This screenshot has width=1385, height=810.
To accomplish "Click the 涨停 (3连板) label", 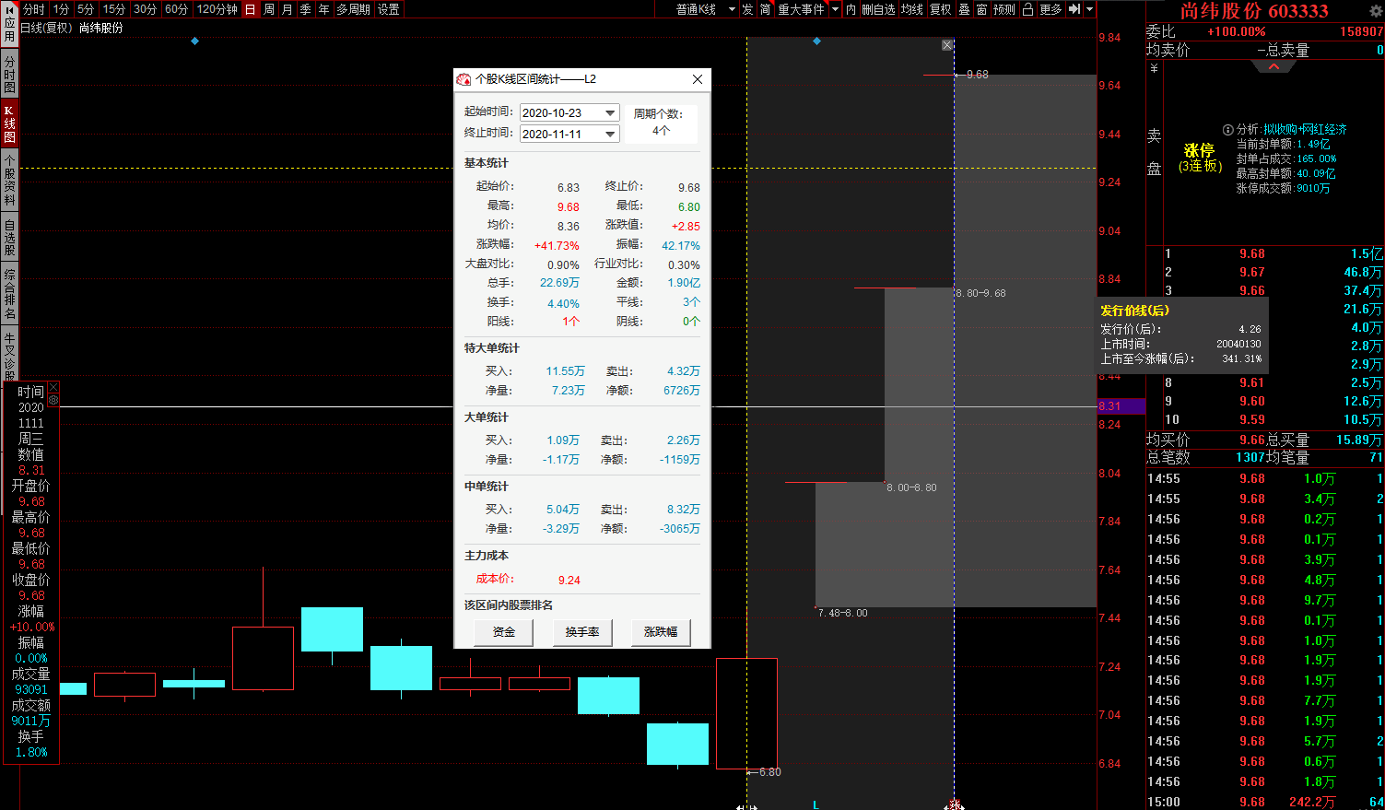I will [x=1200, y=158].
